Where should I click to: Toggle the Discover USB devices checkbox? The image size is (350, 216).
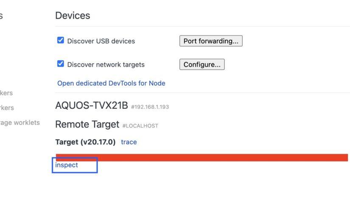[x=61, y=41]
